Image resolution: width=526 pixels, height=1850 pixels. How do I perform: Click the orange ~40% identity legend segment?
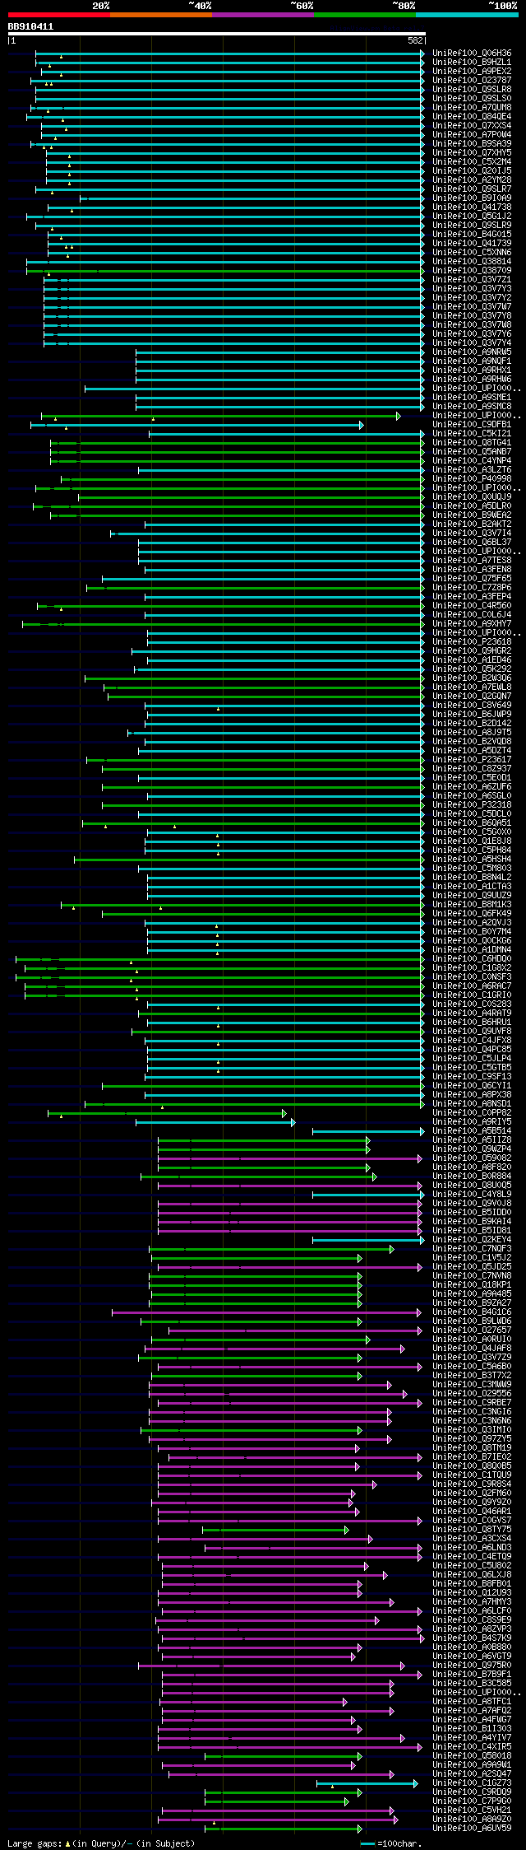(x=160, y=15)
